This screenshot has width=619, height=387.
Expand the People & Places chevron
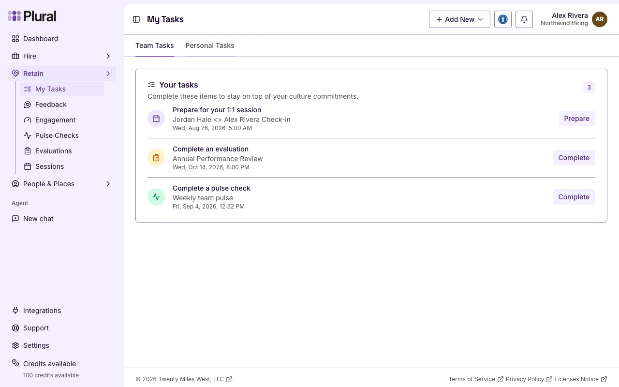[108, 184]
